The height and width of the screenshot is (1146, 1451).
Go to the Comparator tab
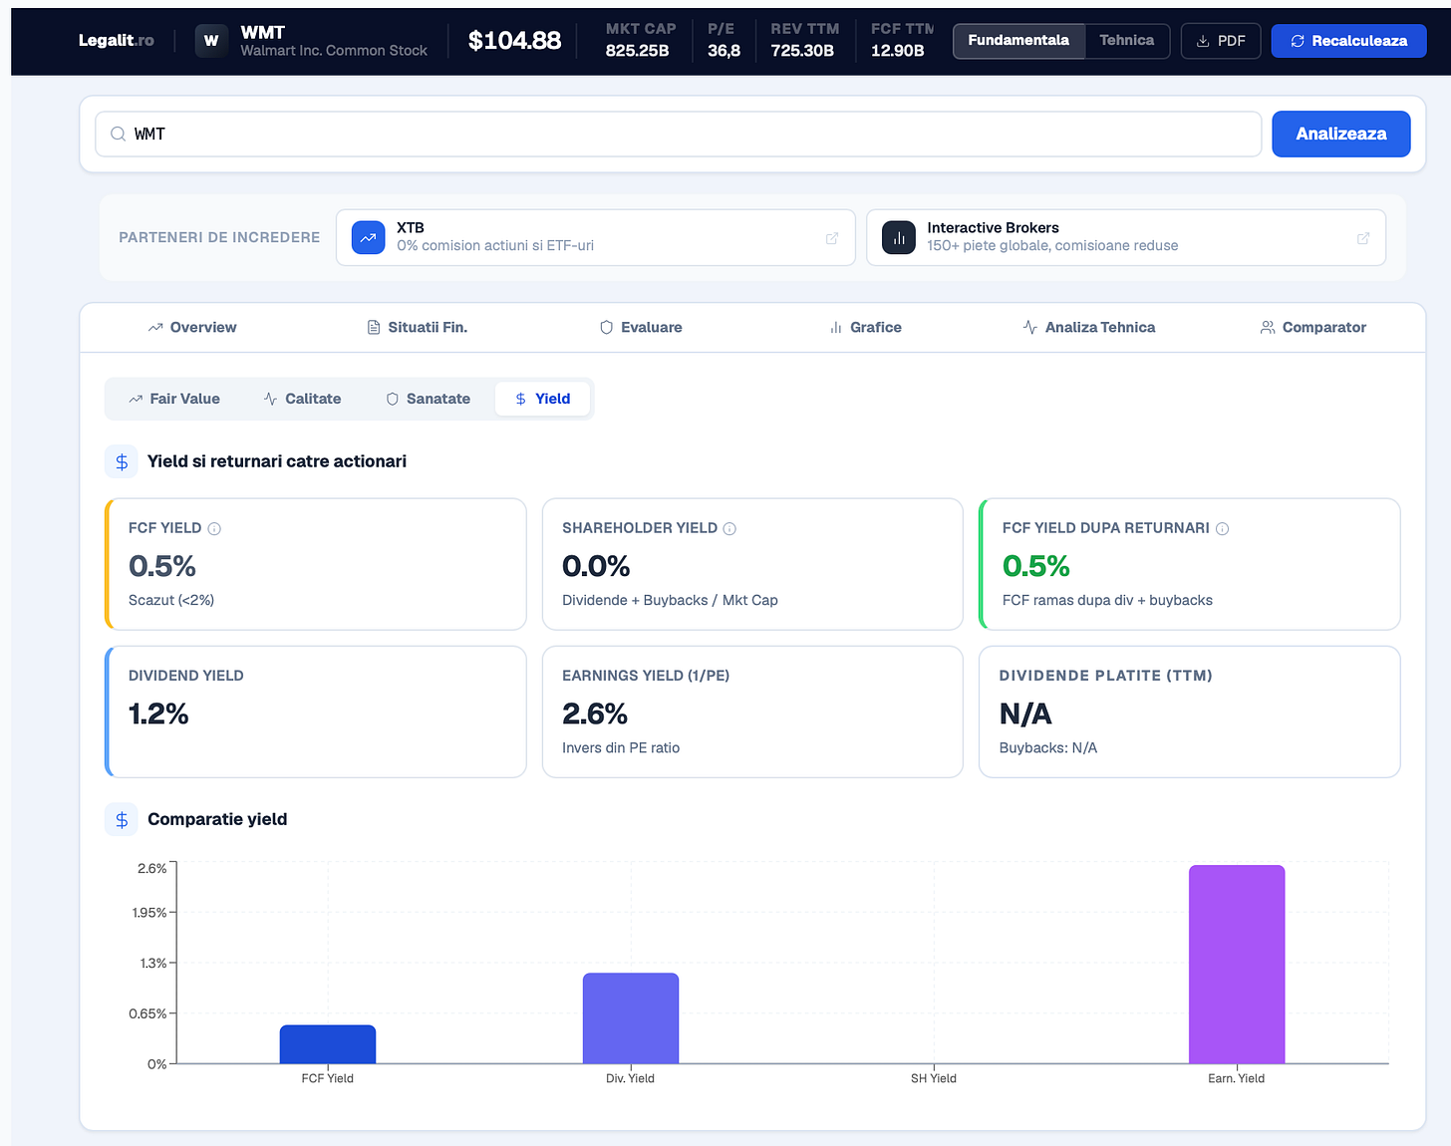tap(1312, 327)
